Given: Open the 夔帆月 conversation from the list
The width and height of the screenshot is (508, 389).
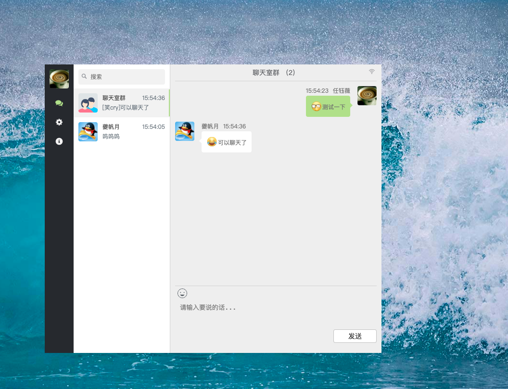Looking at the screenshot, I should coord(121,132).
